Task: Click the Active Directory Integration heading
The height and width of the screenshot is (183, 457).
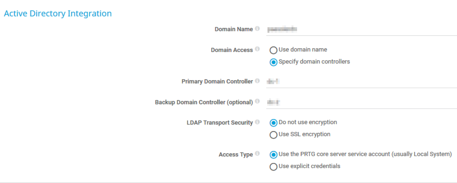Action: [58, 13]
